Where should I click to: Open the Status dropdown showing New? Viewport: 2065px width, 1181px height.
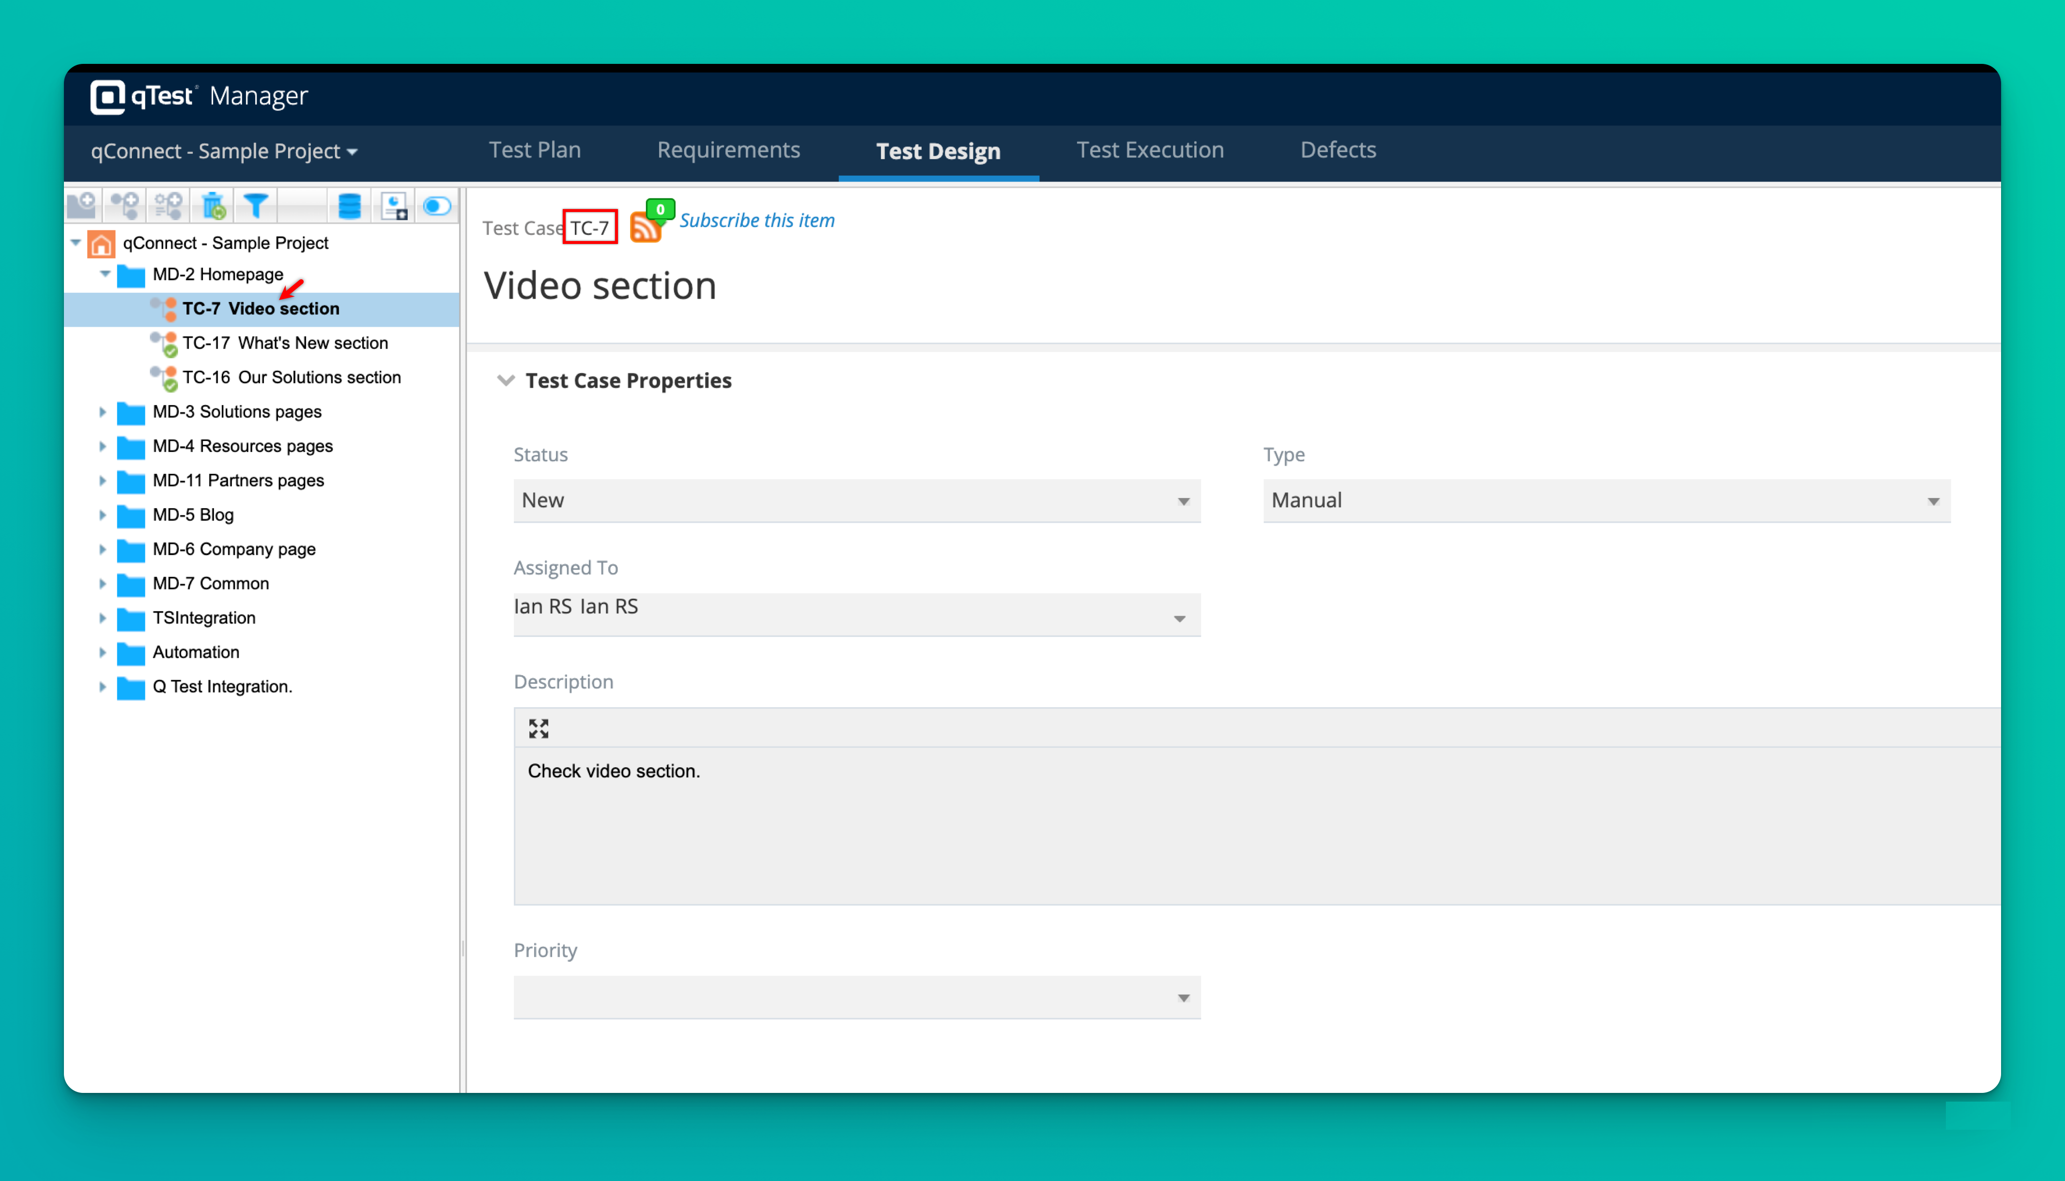(x=856, y=500)
